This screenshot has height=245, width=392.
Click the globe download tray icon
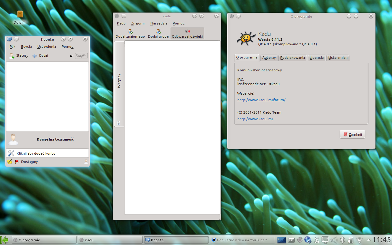pyautogui.click(x=308, y=240)
